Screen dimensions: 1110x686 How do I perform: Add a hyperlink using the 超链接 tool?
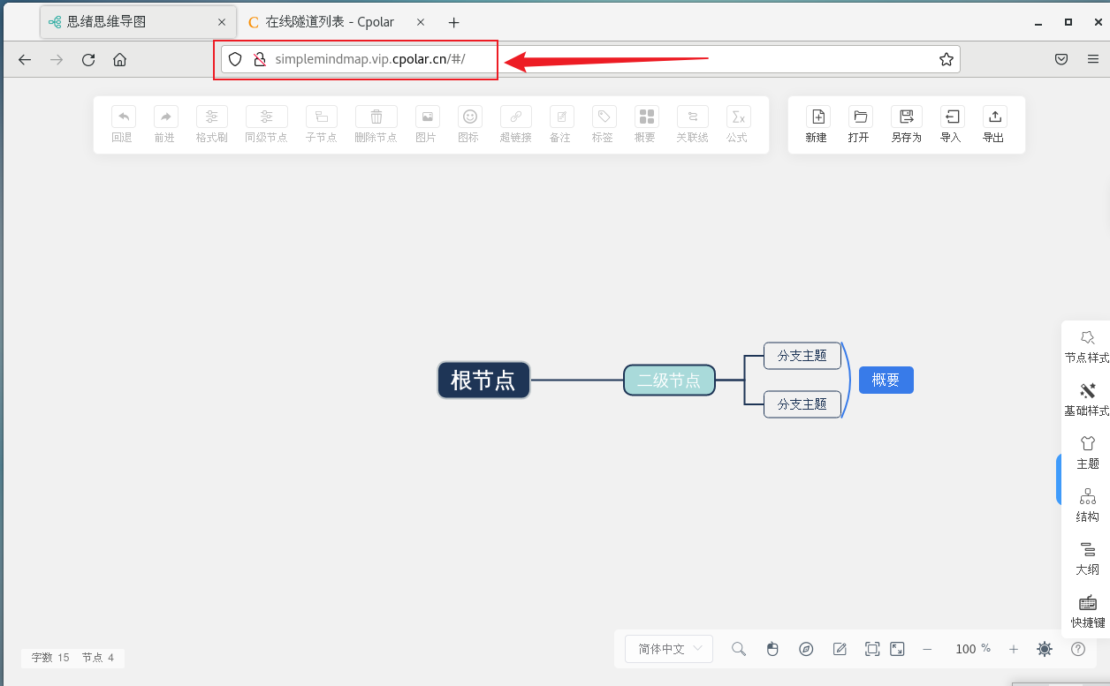[x=515, y=123]
